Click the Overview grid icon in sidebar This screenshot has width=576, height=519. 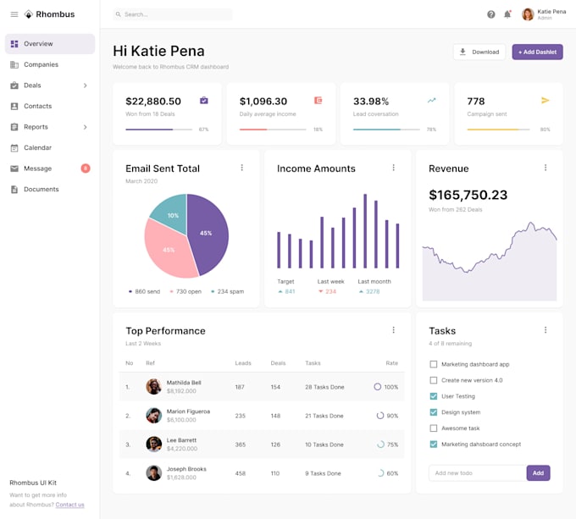[14, 44]
